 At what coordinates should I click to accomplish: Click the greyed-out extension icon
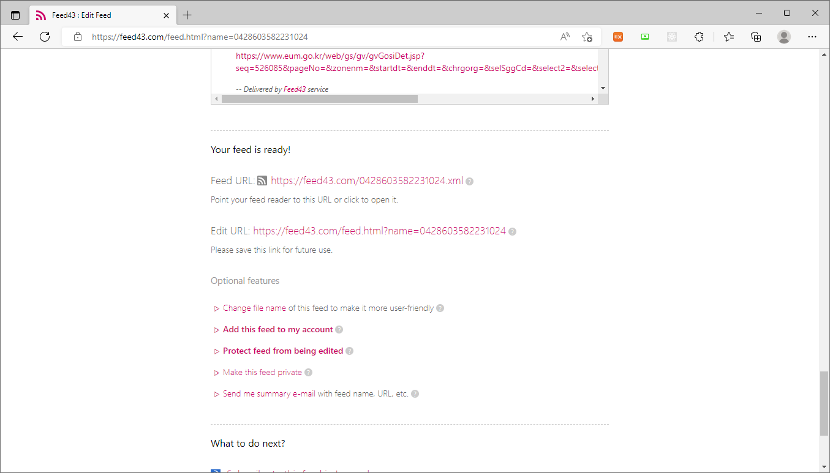pyautogui.click(x=672, y=37)
